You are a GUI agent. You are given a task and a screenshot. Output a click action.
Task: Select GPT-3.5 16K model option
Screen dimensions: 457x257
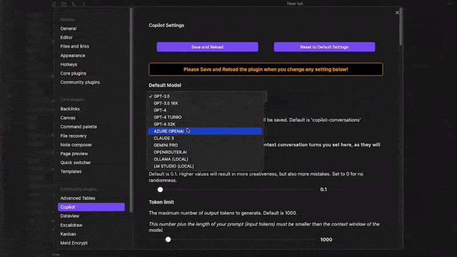pos(205,103)
